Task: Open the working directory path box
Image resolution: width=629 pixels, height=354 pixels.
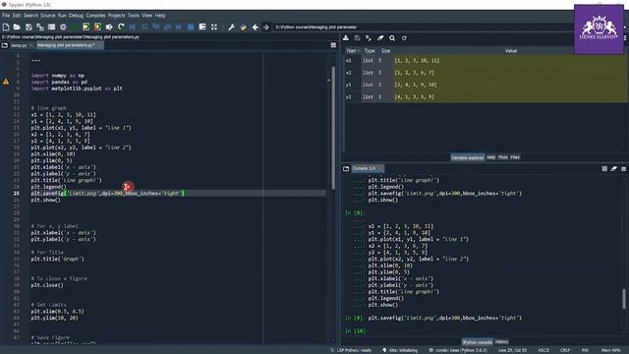Action: click(x=424, y=28)
